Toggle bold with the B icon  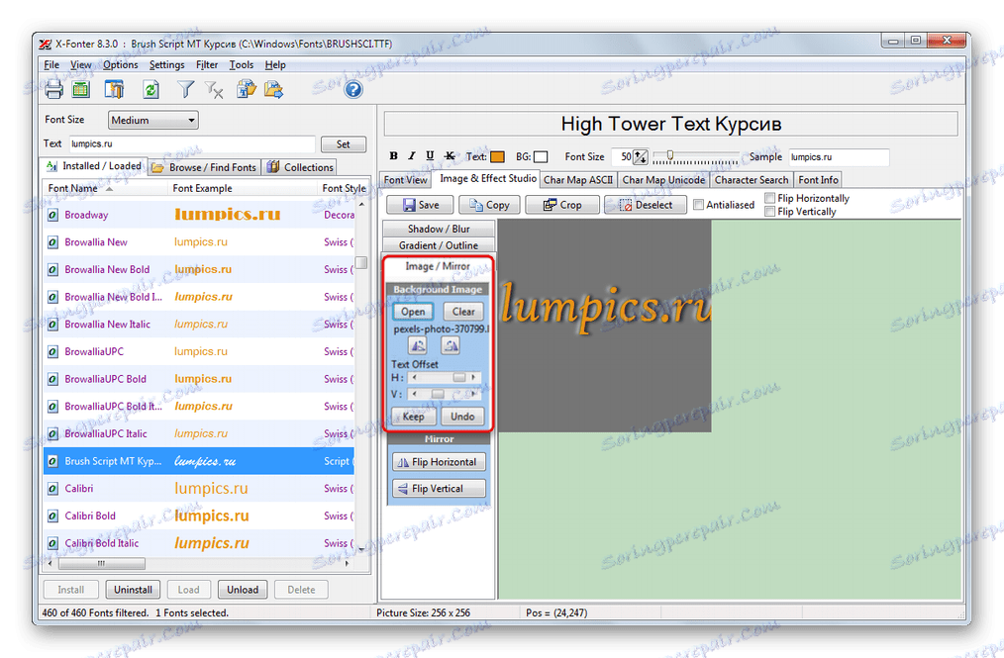(394, 156)
